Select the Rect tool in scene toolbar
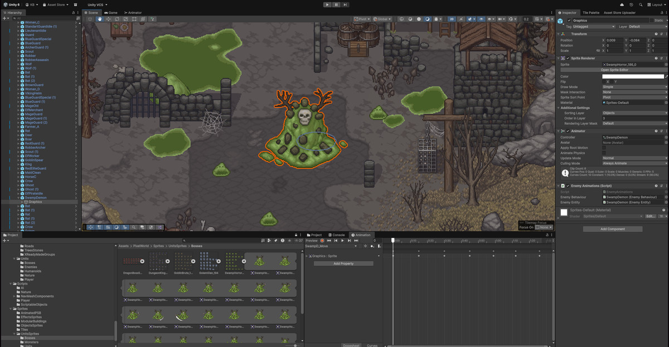This screenshot has width=669, height=347. tap(134, 19)
